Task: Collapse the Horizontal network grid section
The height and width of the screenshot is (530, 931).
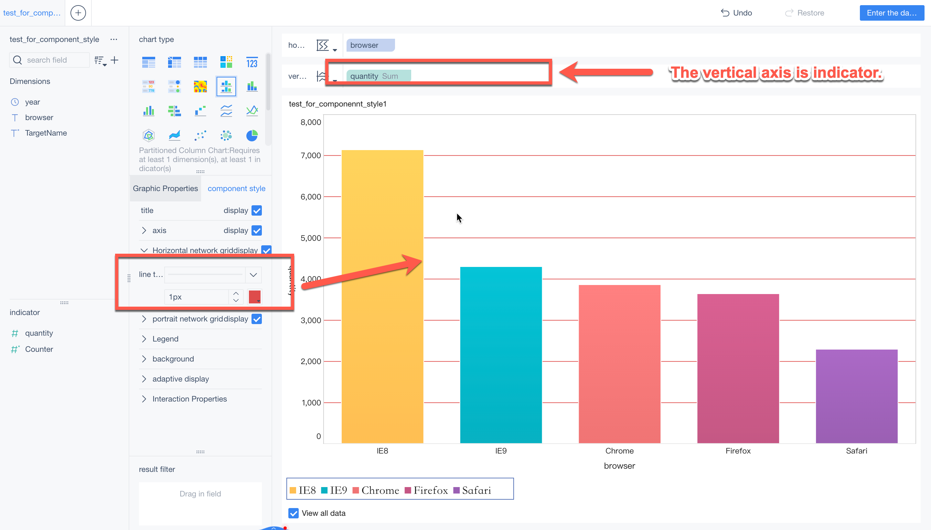Action: coord(144,250)
